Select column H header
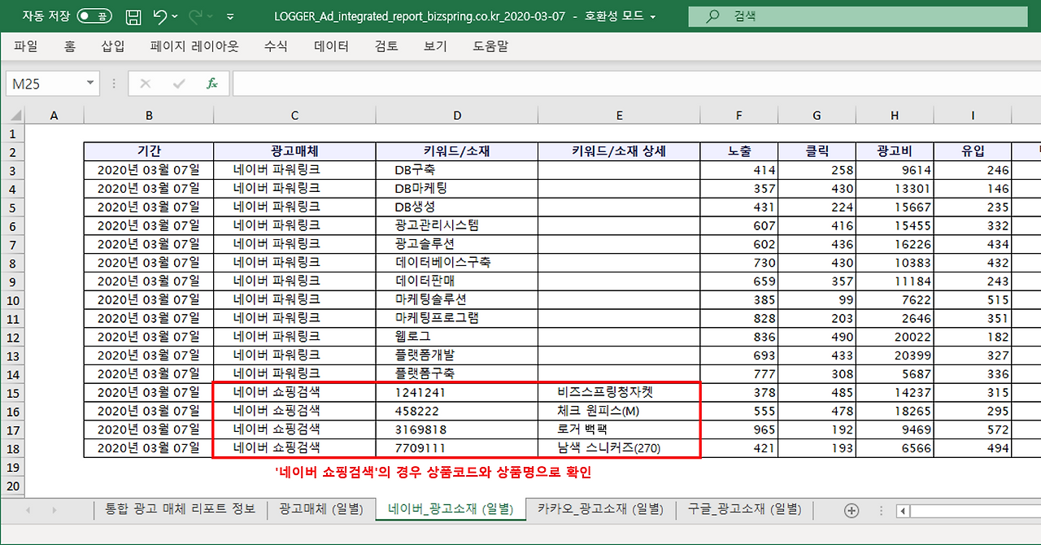The width and height of the screenshot is (1041, 545). pos(895,116)
